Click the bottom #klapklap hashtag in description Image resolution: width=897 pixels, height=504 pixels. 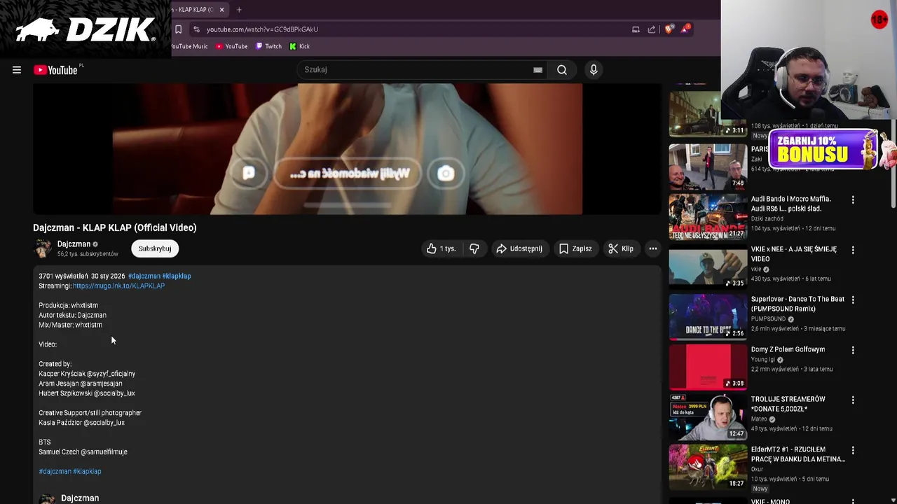87,471
